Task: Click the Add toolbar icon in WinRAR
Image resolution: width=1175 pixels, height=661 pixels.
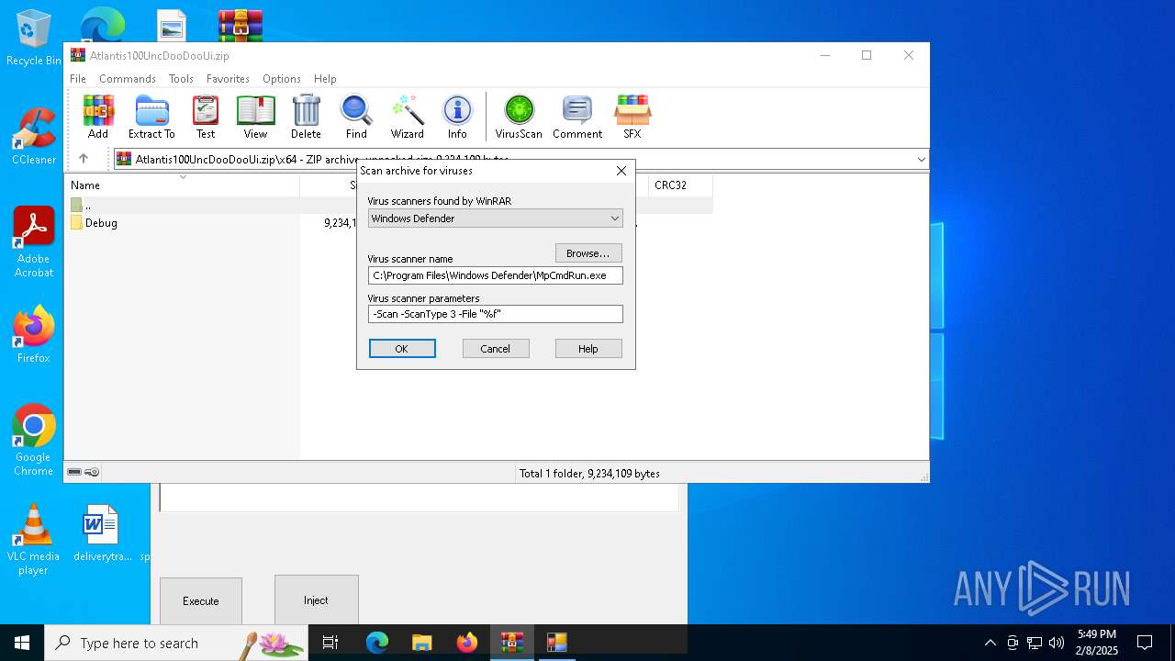Action: (x=98, y=117)
